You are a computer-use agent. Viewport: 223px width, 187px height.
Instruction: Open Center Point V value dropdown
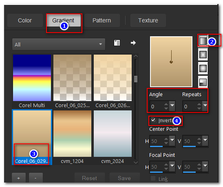click(205, 141)
